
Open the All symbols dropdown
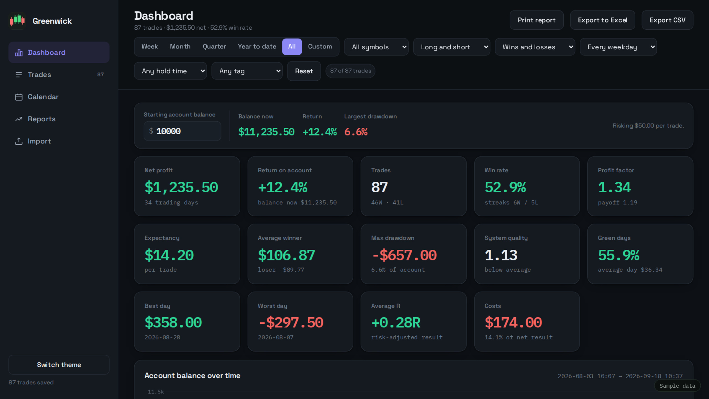[x=376, y=47]
